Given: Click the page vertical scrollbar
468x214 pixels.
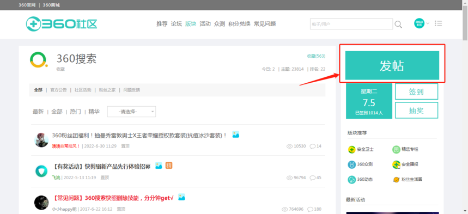Looking at the screenshot, I should (465, 22).
